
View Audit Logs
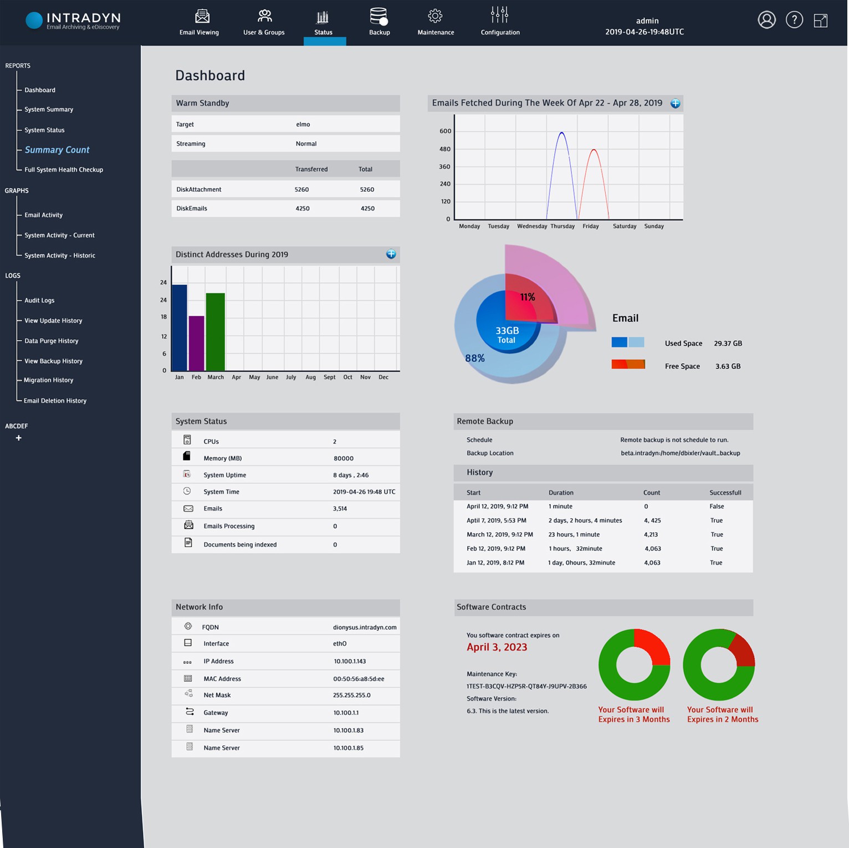pyautogui.click(x=39, y=300)
